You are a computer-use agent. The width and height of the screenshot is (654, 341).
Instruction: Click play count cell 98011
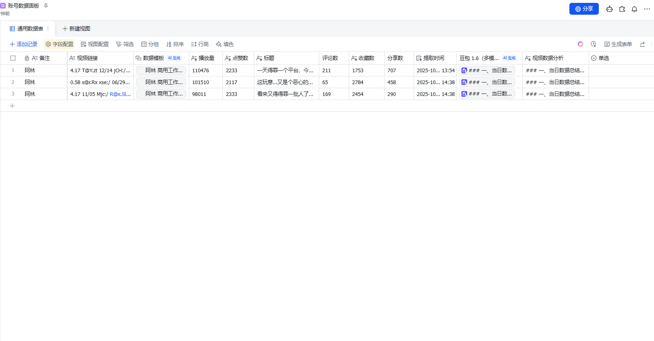tap(206, 94)
